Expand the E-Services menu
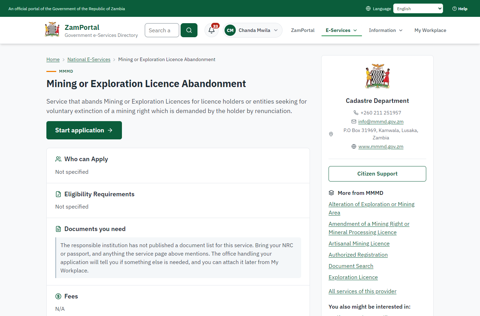Viewport: 480px width, 316px height. click(x=342, y=30)
